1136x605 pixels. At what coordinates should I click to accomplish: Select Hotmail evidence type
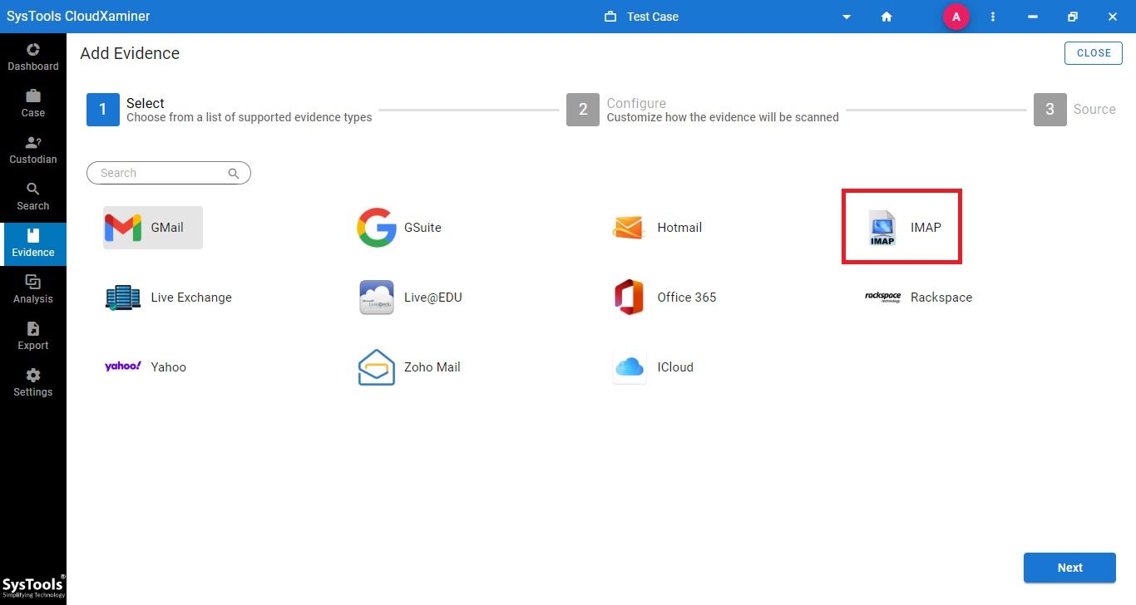click(x=657, y=228)
